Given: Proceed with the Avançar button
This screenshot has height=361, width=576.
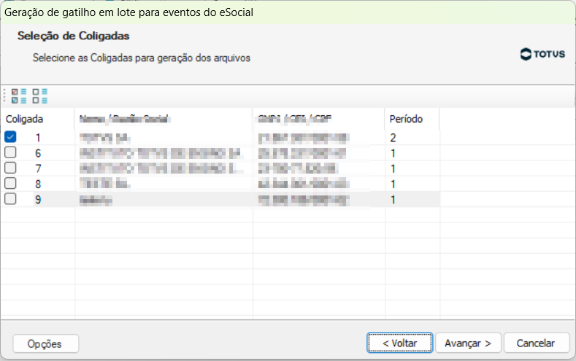Looking at the screenshot, I should [468, 343].
